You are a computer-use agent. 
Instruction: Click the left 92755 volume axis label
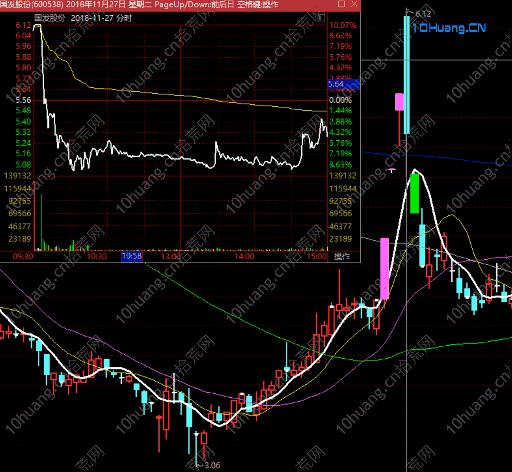pyautogui.click(x=20, y=201)
